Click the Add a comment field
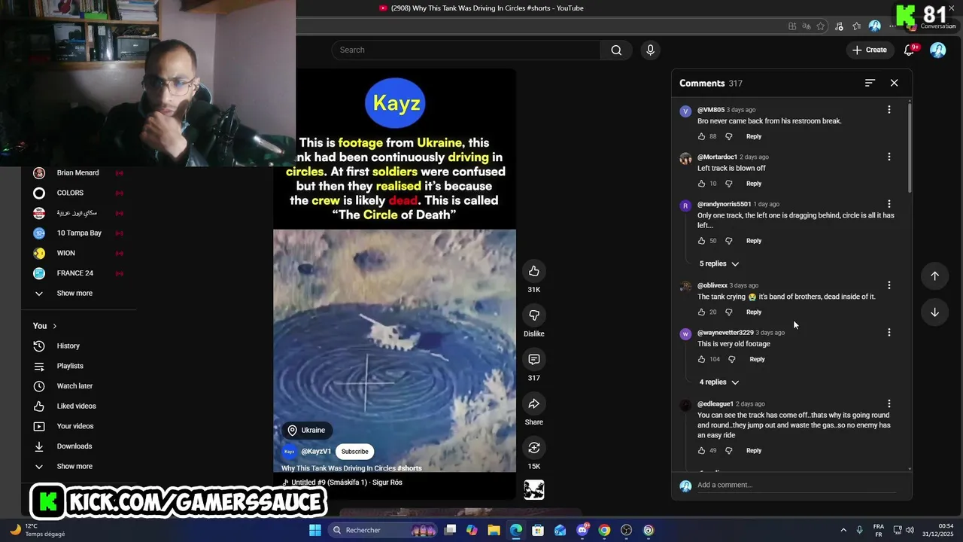The width and height of the screenshot is (963, 542). 796,485
